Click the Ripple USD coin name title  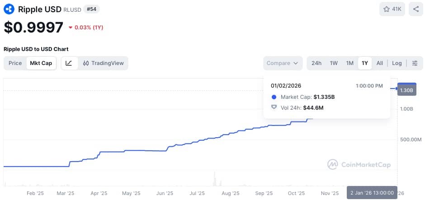coord(40,9)
